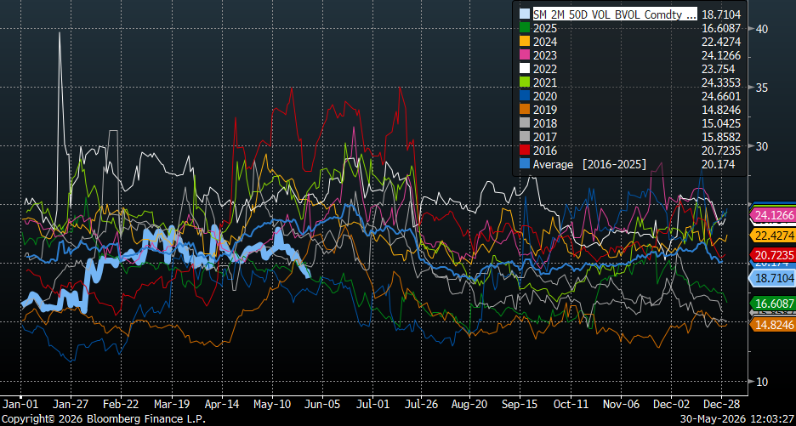Click the Feb-22 date label on x-axis
The image size is (796, 426).
[x=120, y=403]
